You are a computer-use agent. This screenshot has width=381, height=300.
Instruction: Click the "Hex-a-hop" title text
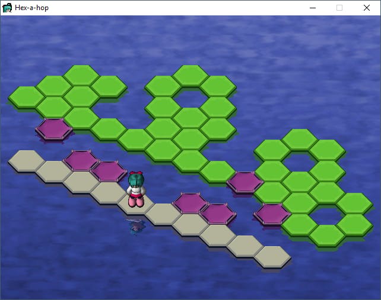(x=31, y=8)
